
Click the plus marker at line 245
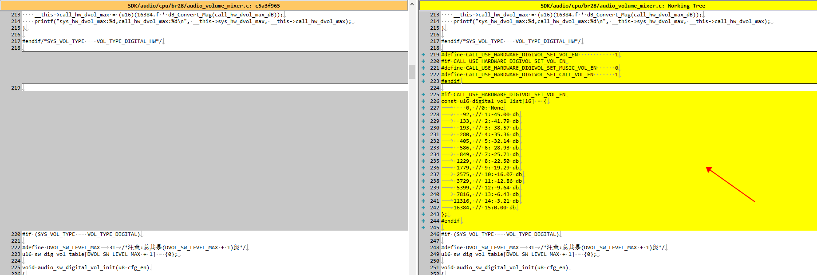(423, 228)
